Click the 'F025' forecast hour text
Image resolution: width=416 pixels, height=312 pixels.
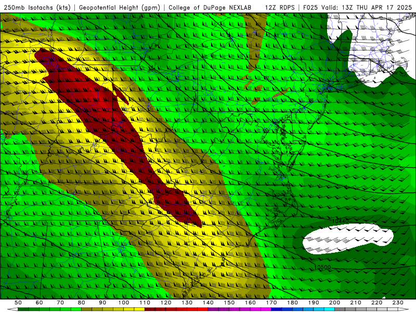(310, 8)
